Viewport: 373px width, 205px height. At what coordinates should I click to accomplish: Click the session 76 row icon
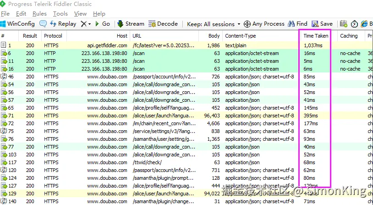click(x=4, y=139)
